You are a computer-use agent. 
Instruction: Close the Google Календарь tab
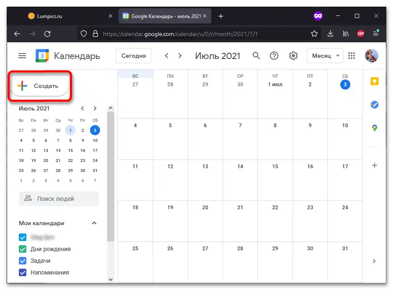205,16
